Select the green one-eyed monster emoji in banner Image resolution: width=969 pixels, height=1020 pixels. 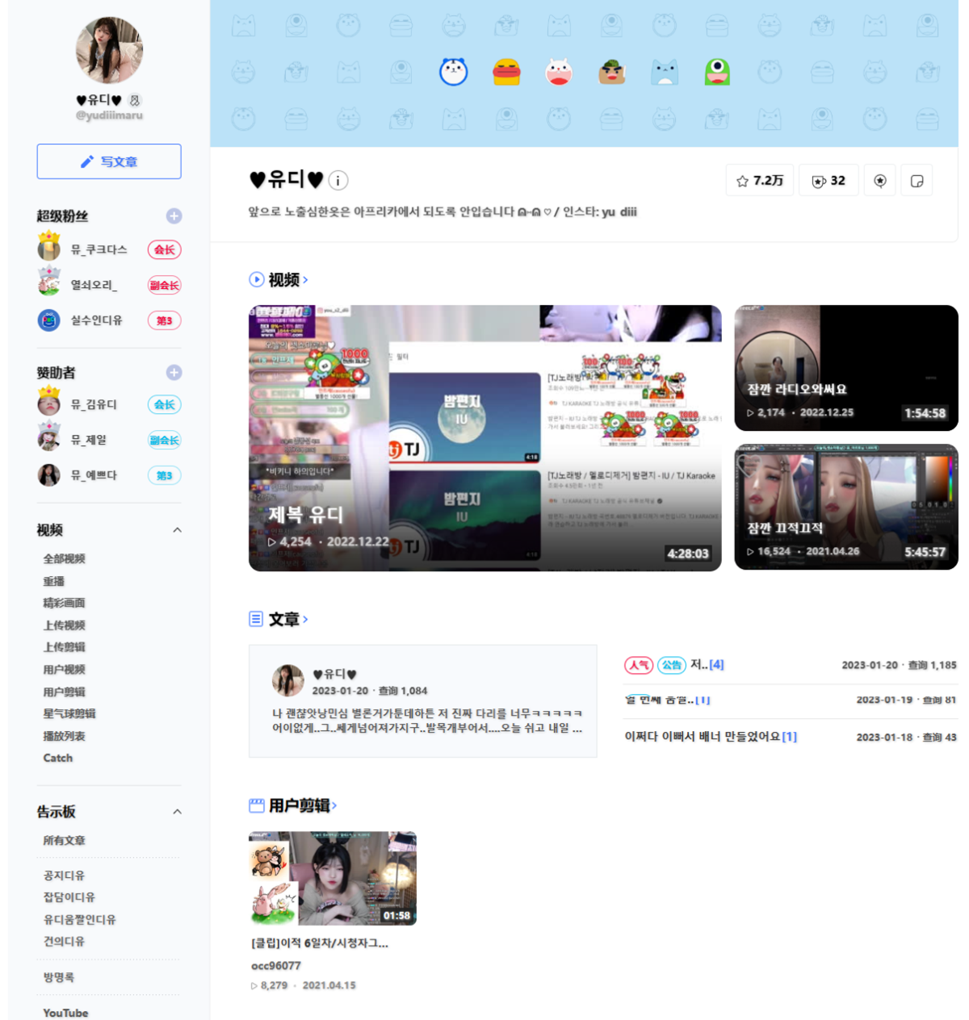[717, 71]
